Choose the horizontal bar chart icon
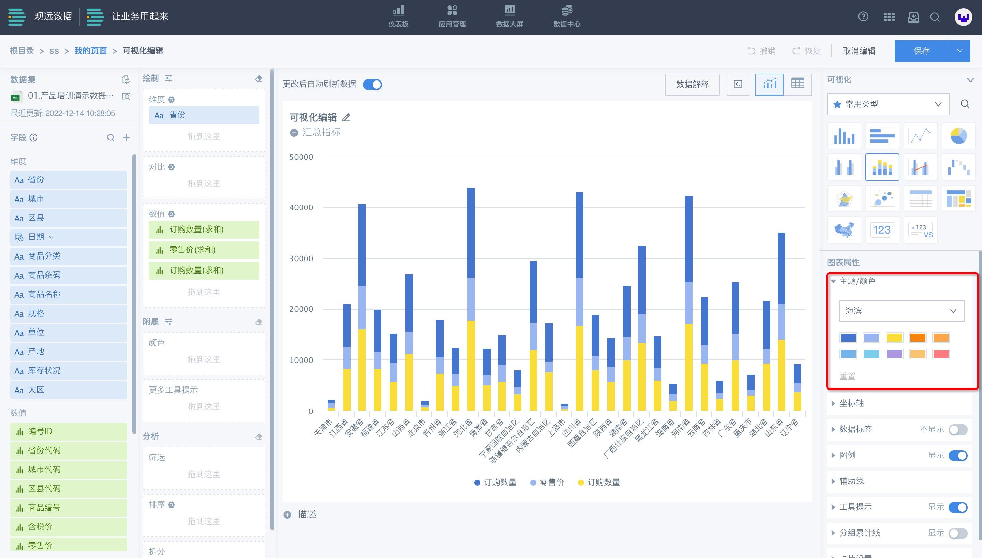The image size is (982, 558). coord(882,136)
